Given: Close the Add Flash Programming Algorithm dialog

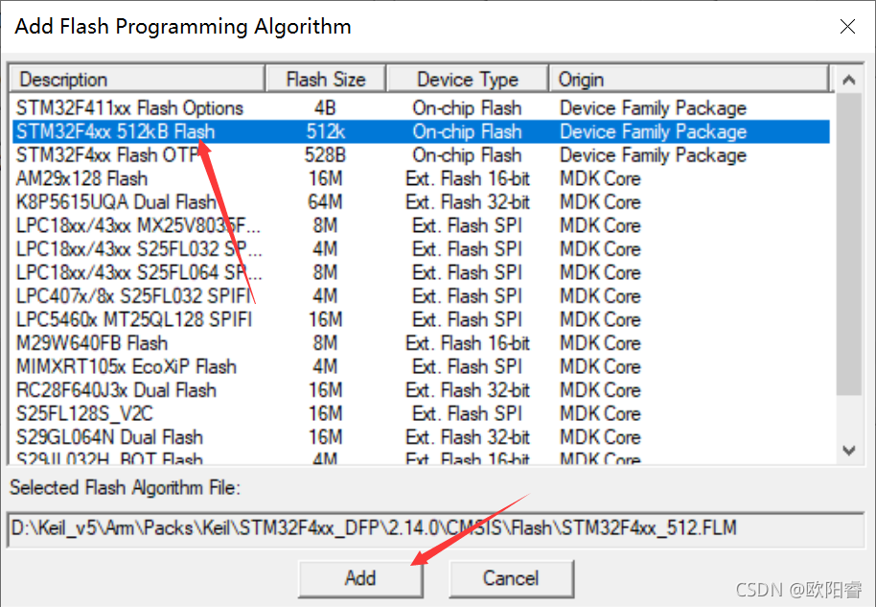Looking at the screenshot, I should pos(847,26).
